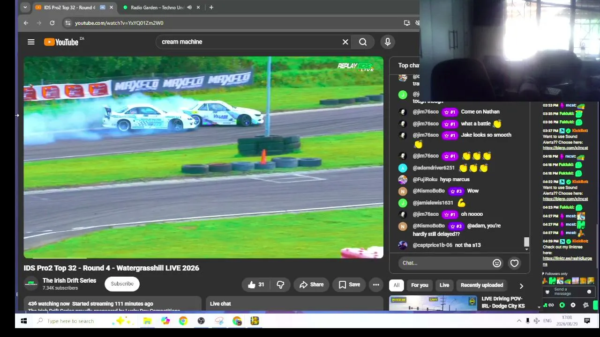Start voice search with the microphone

388,42
